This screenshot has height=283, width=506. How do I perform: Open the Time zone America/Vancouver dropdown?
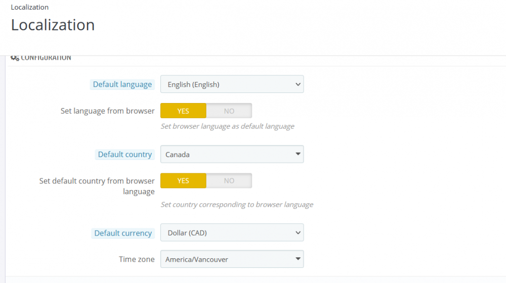(232, 259)
